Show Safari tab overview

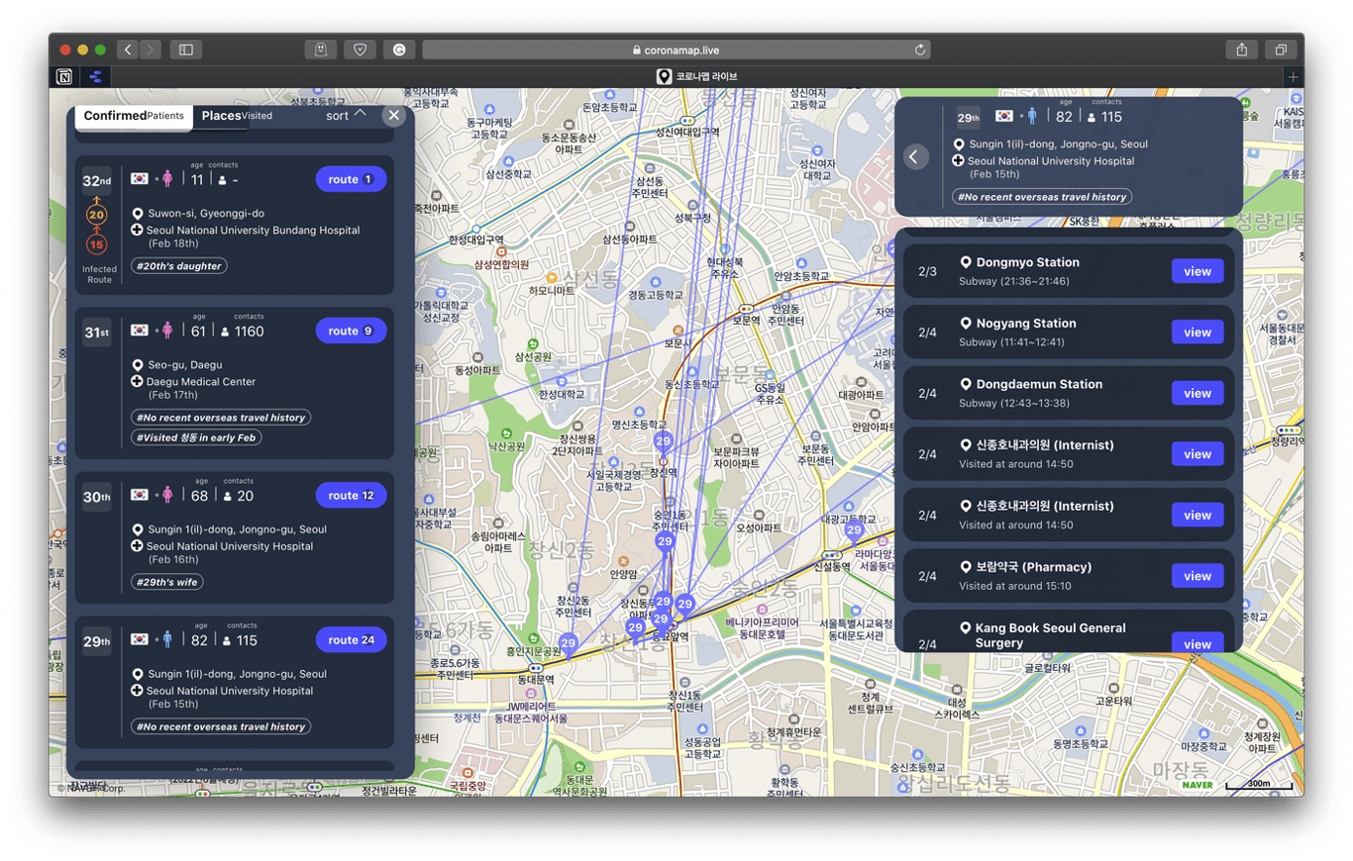click(1281, 49)
